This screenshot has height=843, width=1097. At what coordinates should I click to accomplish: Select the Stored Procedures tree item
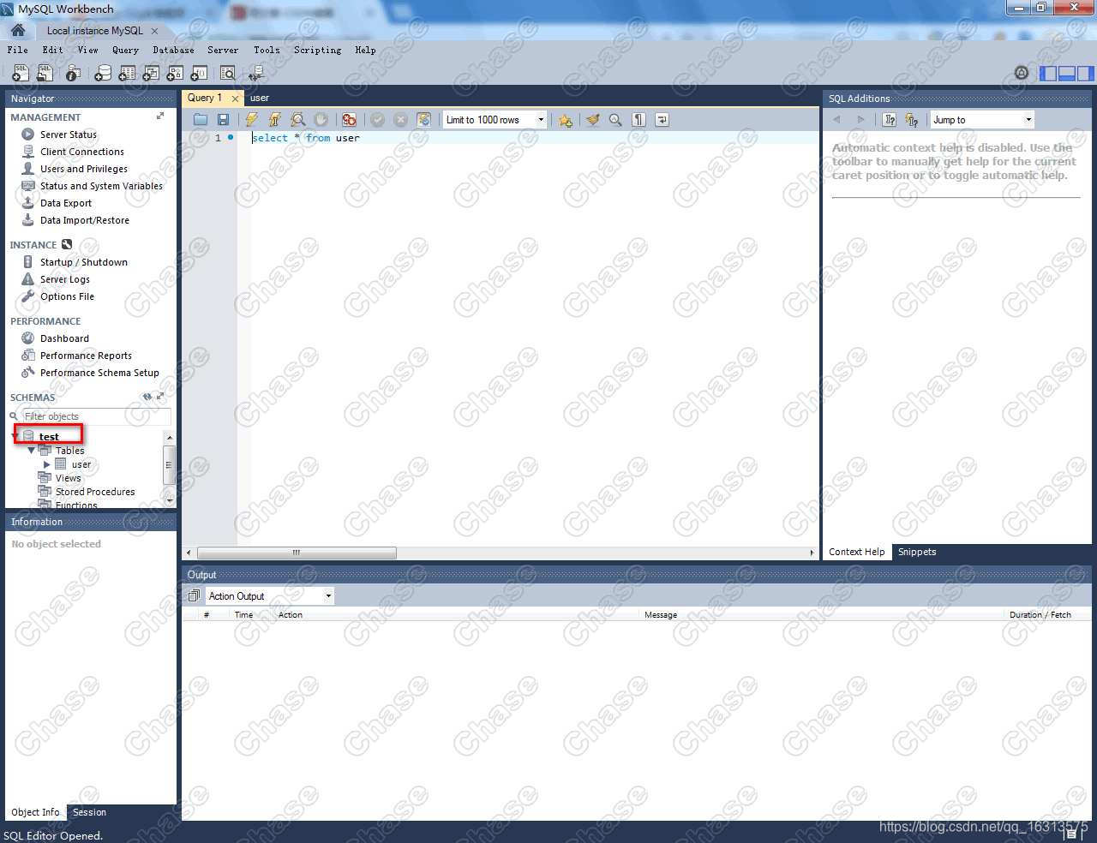95,492
